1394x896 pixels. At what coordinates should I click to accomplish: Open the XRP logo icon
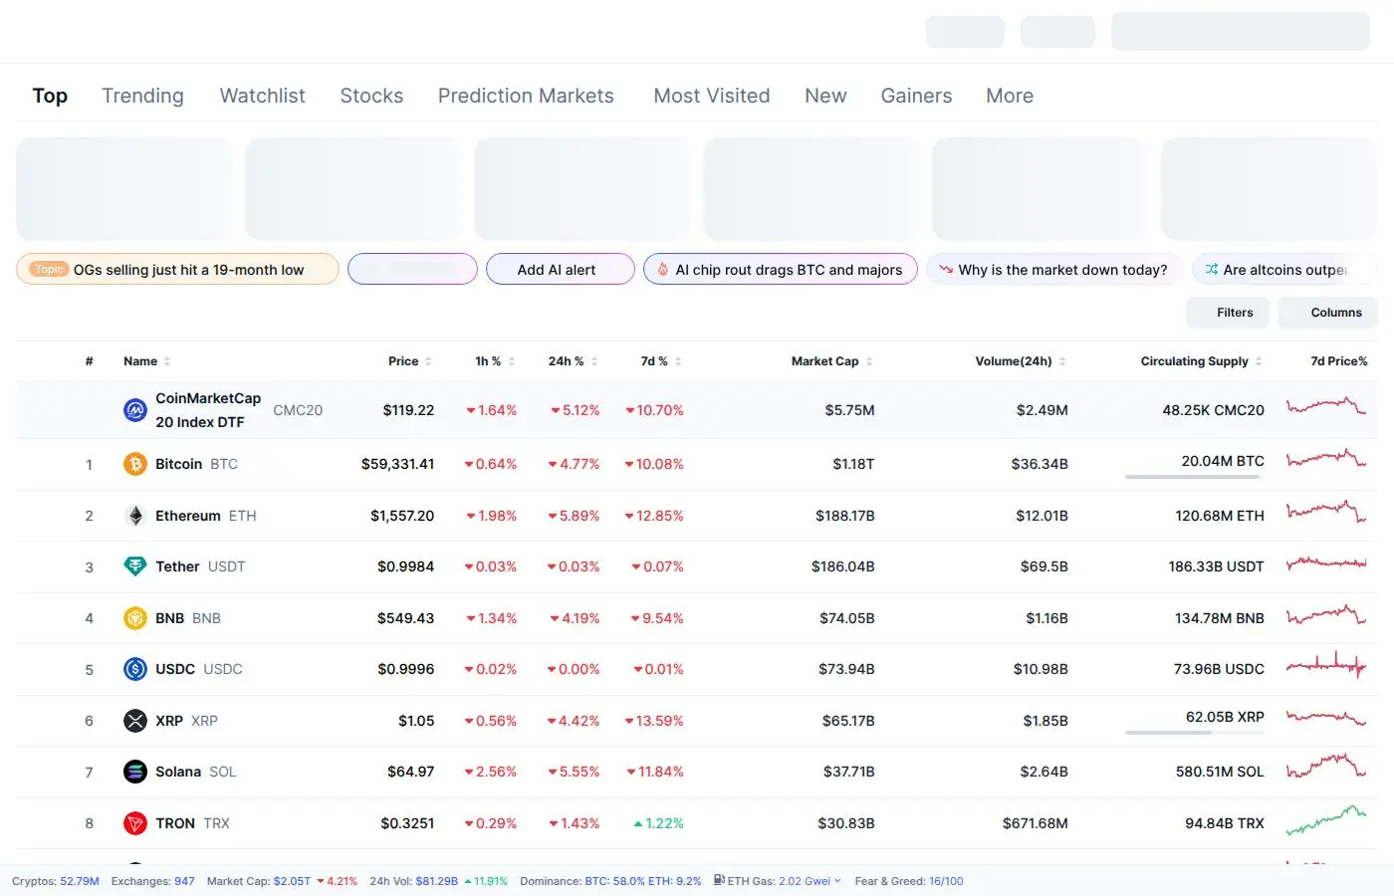click(x=135, y=721)
